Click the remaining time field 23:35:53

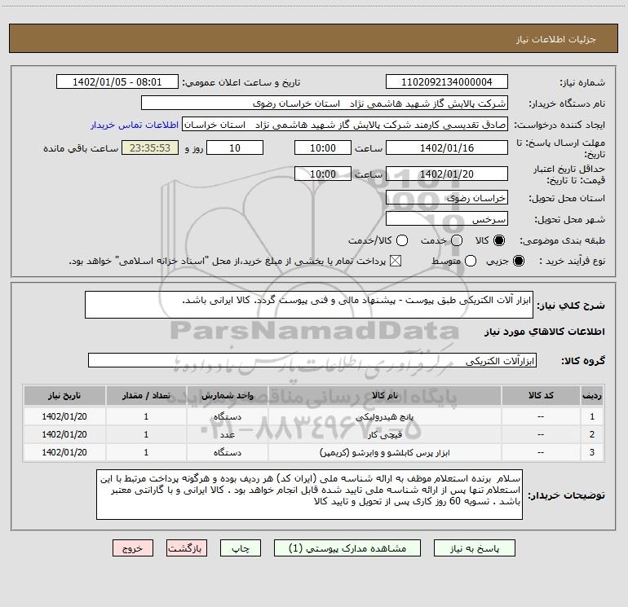tap(150, 147)
